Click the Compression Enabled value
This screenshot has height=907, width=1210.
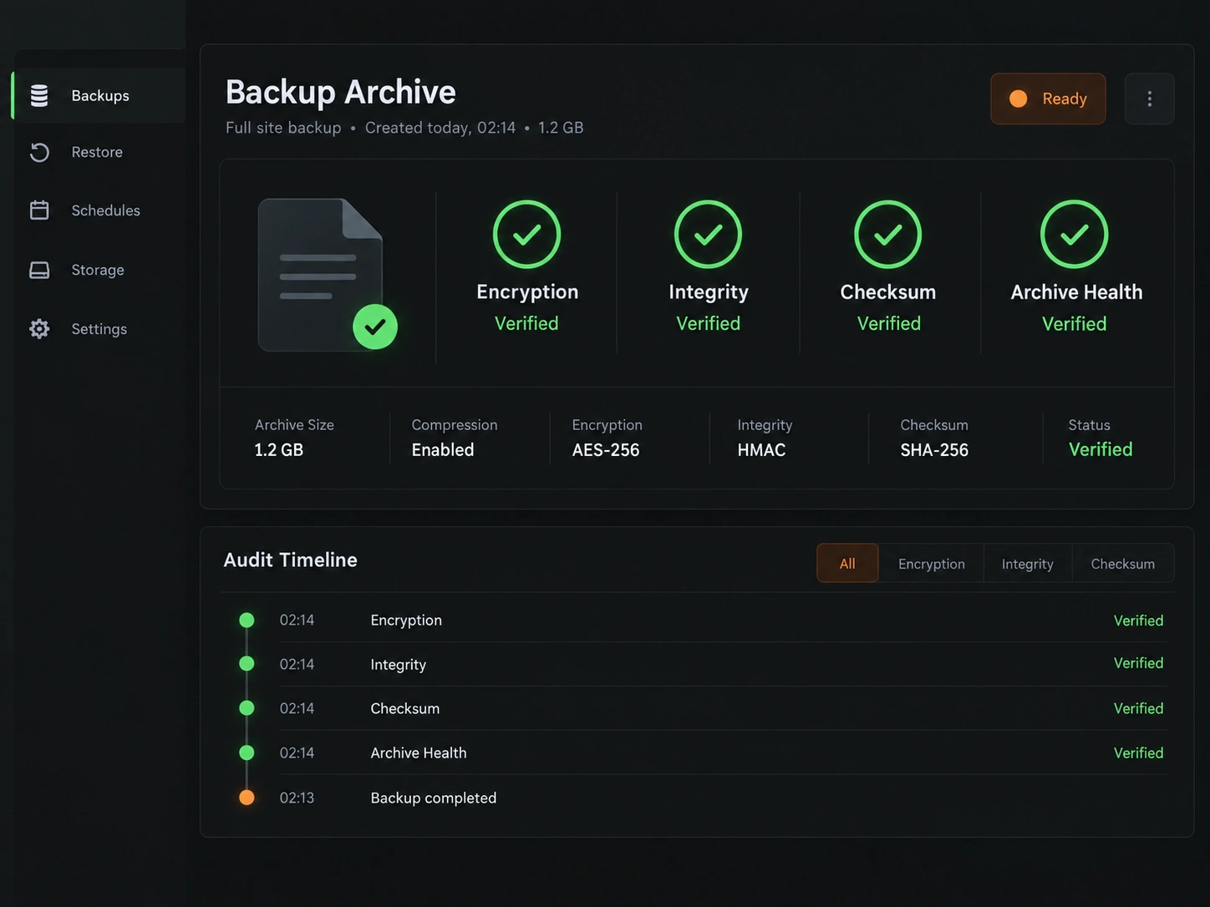click(x=443, y=450)
